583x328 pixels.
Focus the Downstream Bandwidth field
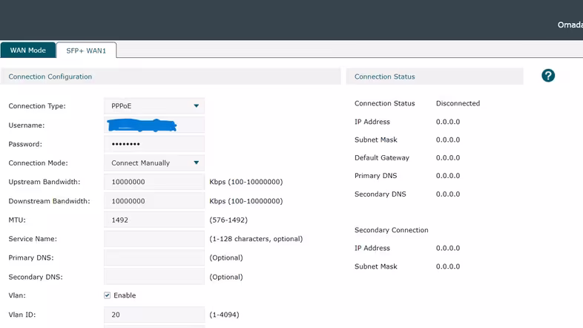click(154, 201)
